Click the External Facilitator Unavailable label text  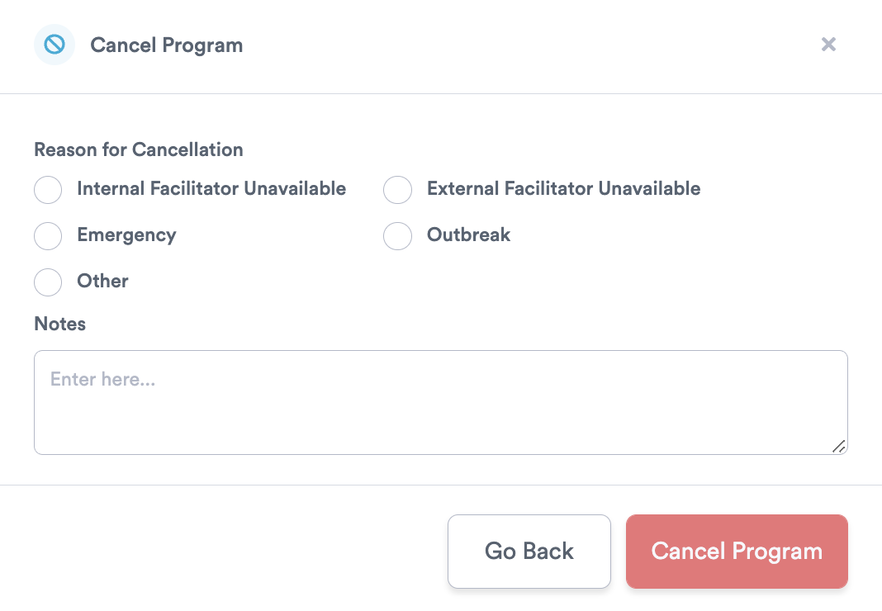[x=563, y=188]
